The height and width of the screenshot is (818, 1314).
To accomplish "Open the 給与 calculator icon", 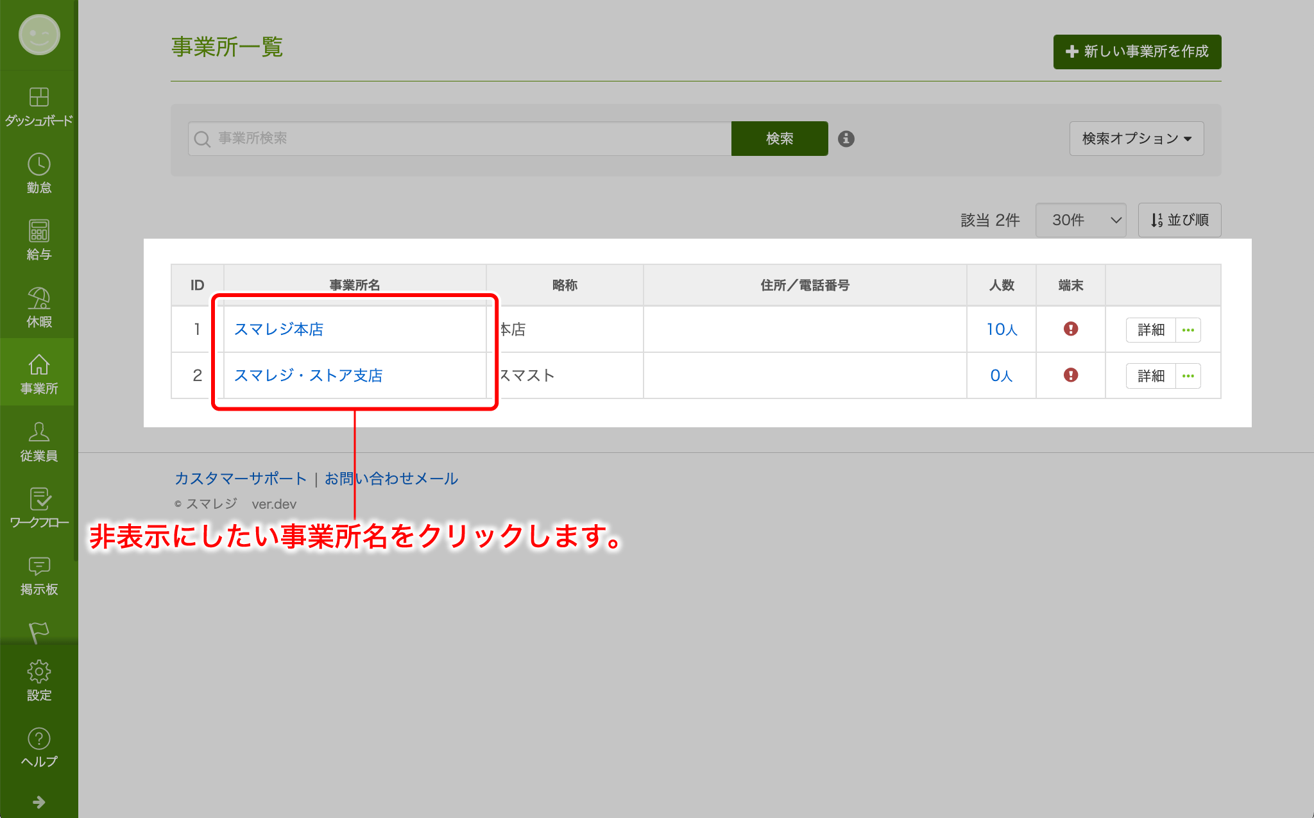I will [x=39, y=231].
